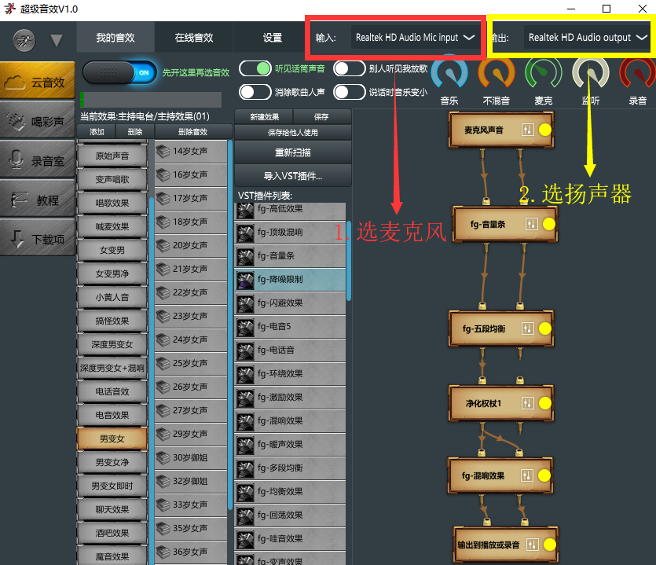Select 云音效 in the left sidebar

click(38, 82)
